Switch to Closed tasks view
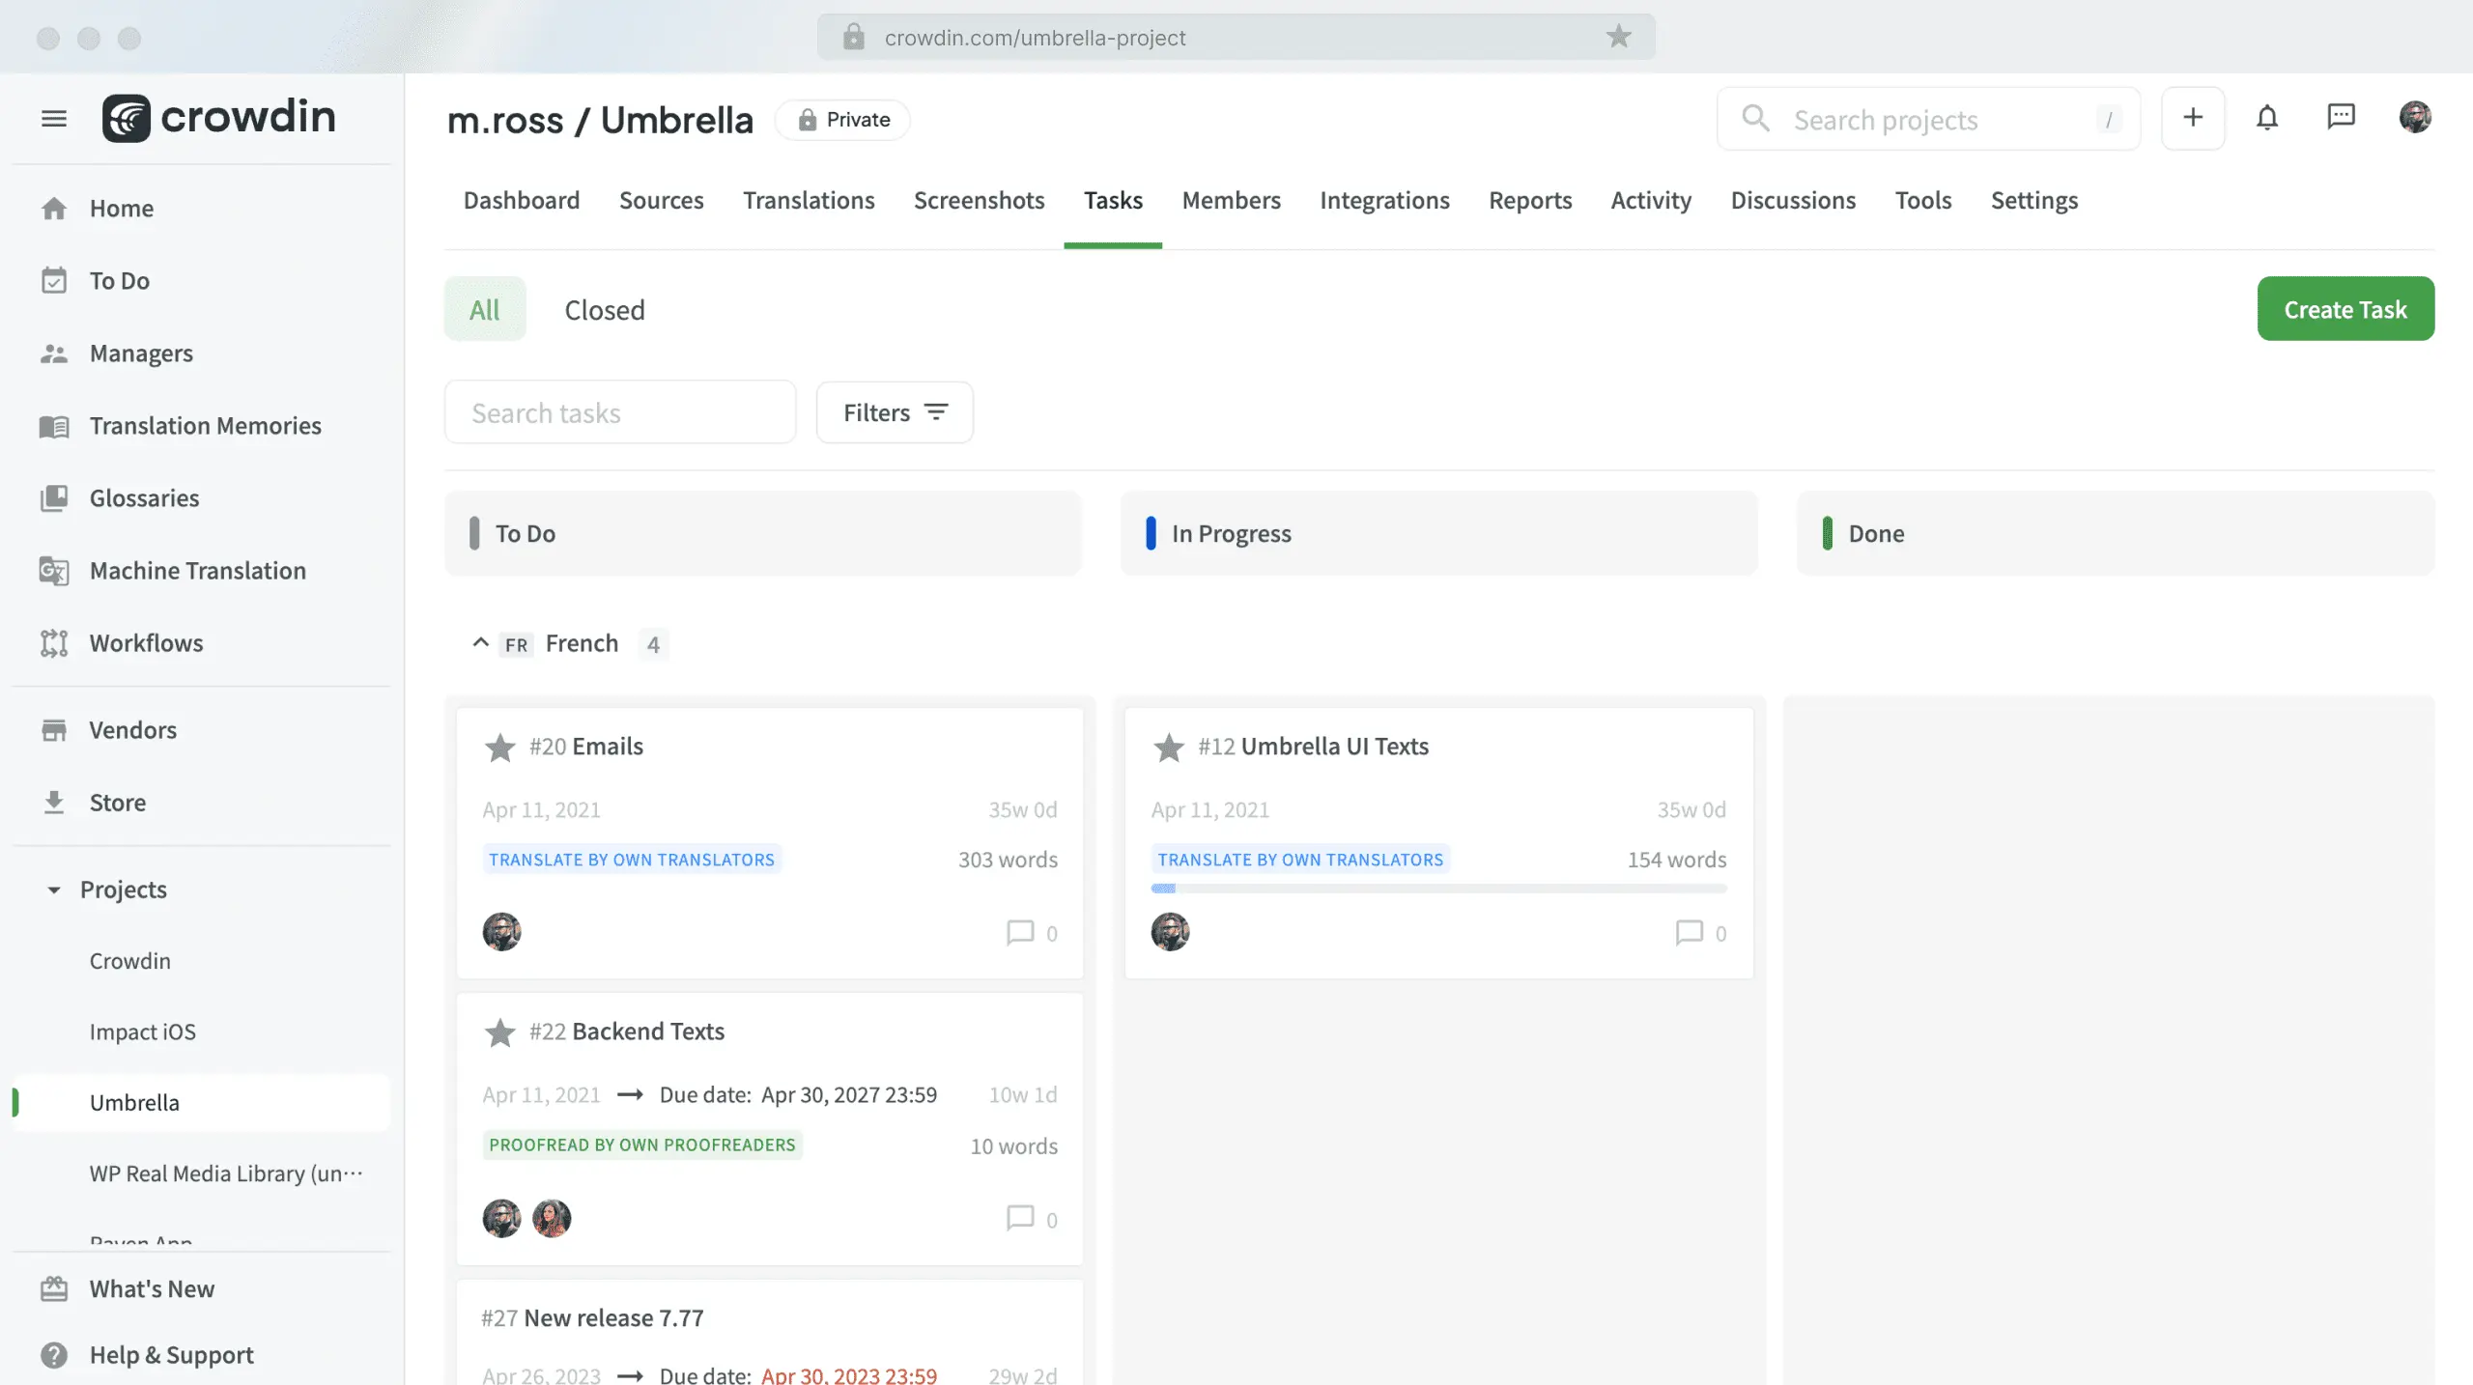2473x1385 pixels. (x=603, y=307)
